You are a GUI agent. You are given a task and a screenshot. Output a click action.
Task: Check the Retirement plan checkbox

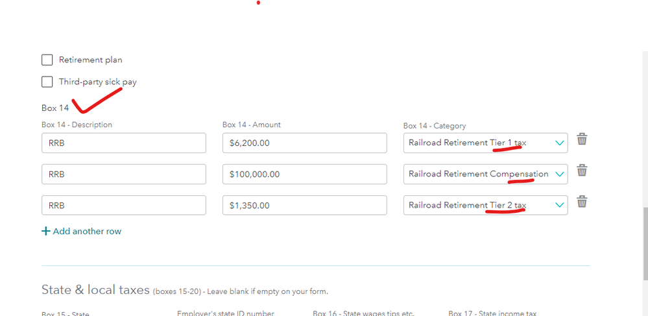(47, 60)
